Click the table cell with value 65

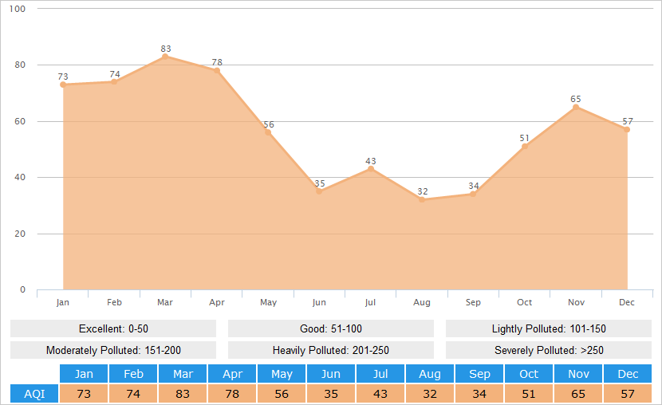(x=578, y=394)
